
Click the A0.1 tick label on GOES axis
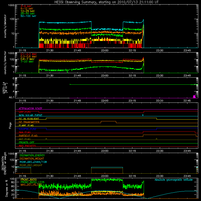click(12, 97)
